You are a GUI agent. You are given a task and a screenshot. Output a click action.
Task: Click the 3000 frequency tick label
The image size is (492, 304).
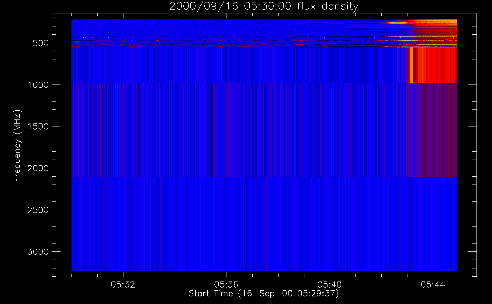[38, 252]
